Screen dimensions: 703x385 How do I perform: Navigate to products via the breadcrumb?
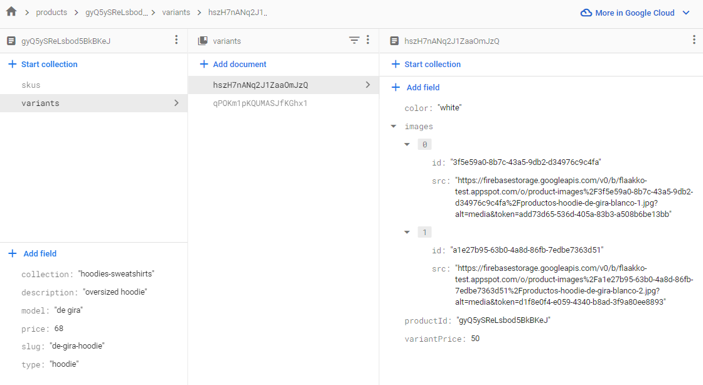tap(51, 12)
